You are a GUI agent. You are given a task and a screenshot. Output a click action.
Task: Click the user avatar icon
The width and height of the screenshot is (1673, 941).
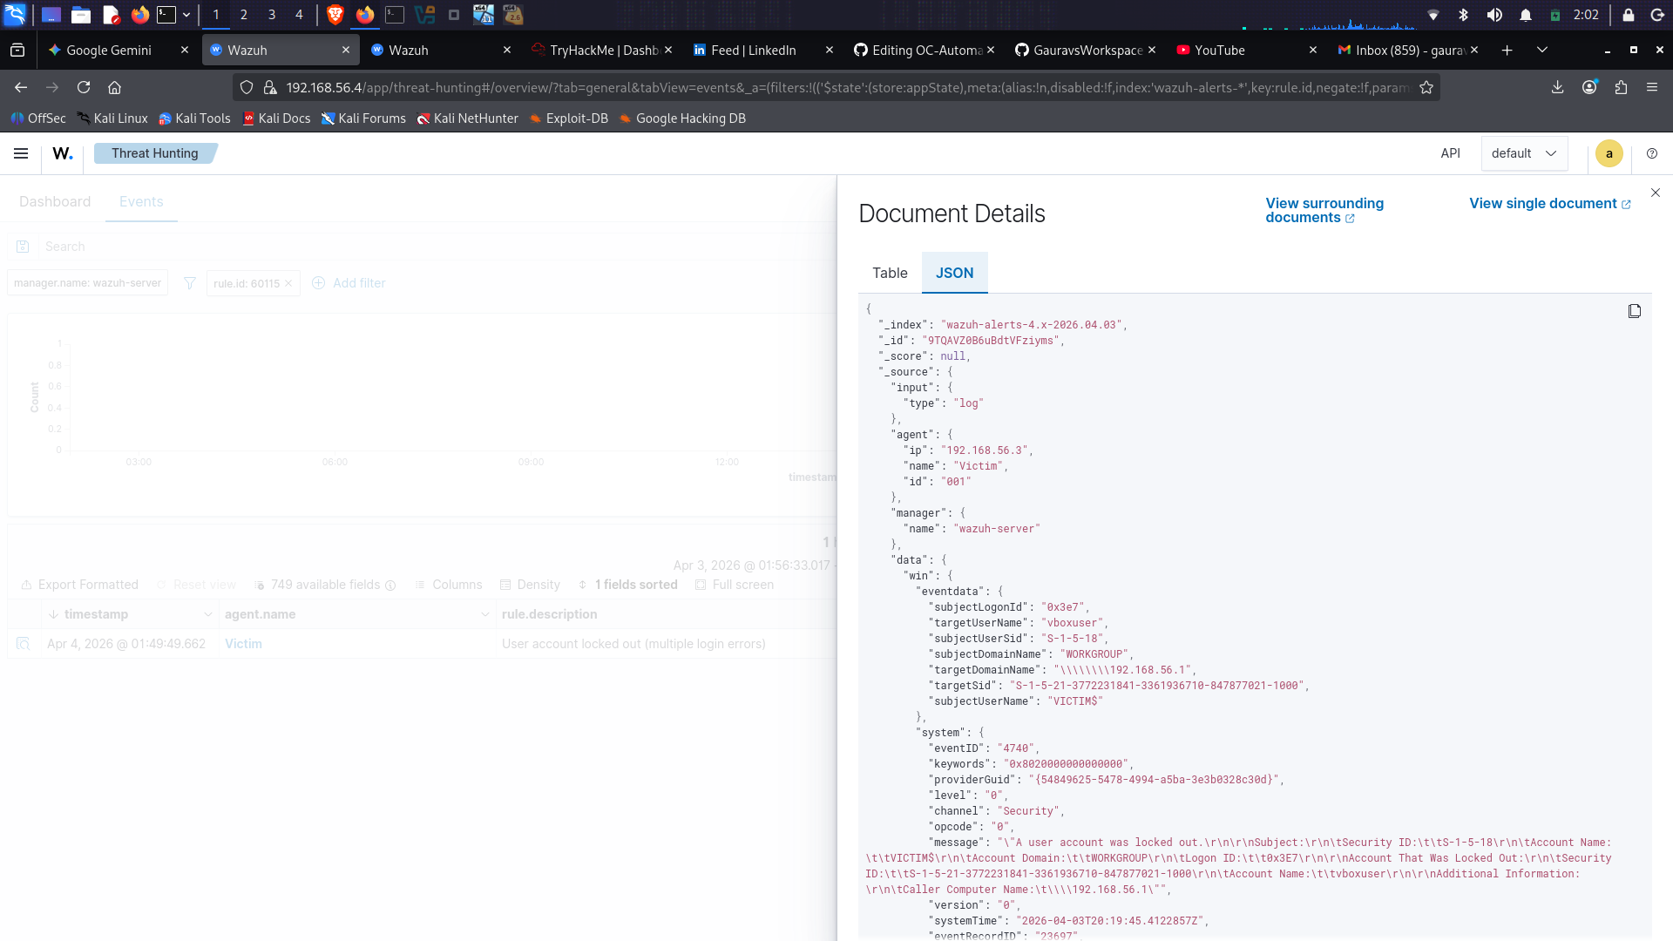(1609, 153)
